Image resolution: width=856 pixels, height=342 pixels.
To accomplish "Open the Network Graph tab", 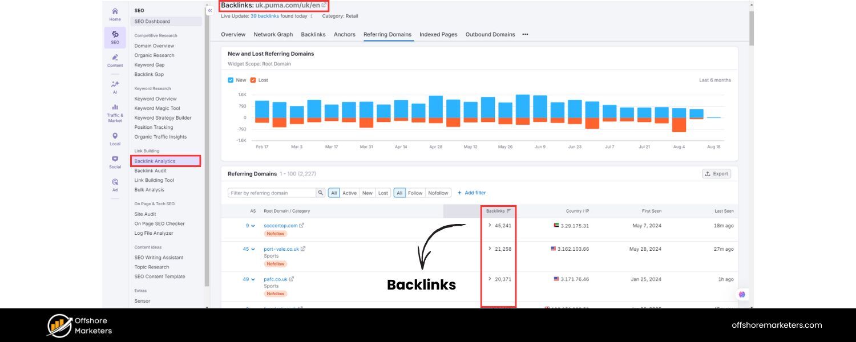I will [x=273, y=35].
